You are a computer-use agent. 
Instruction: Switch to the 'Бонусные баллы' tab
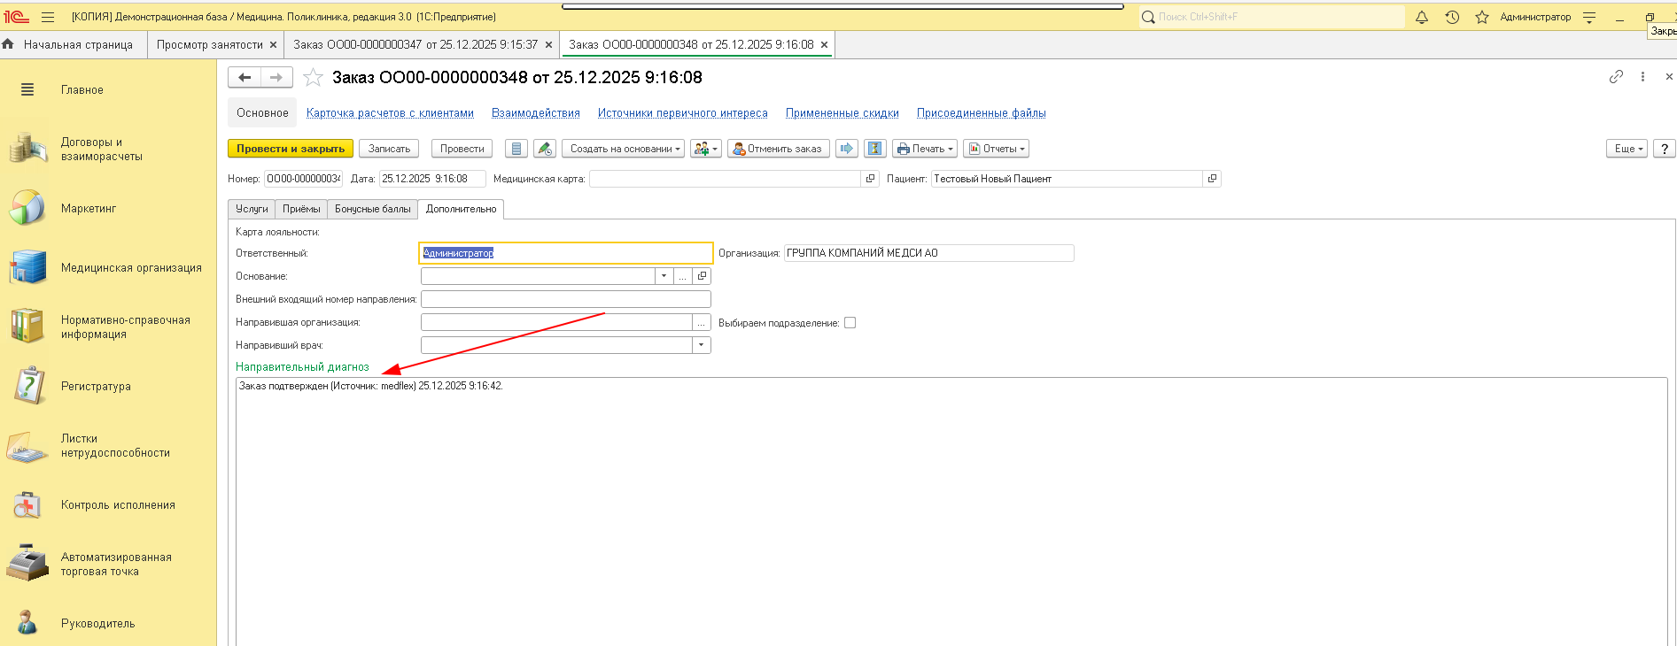click(x=372, y=209)
